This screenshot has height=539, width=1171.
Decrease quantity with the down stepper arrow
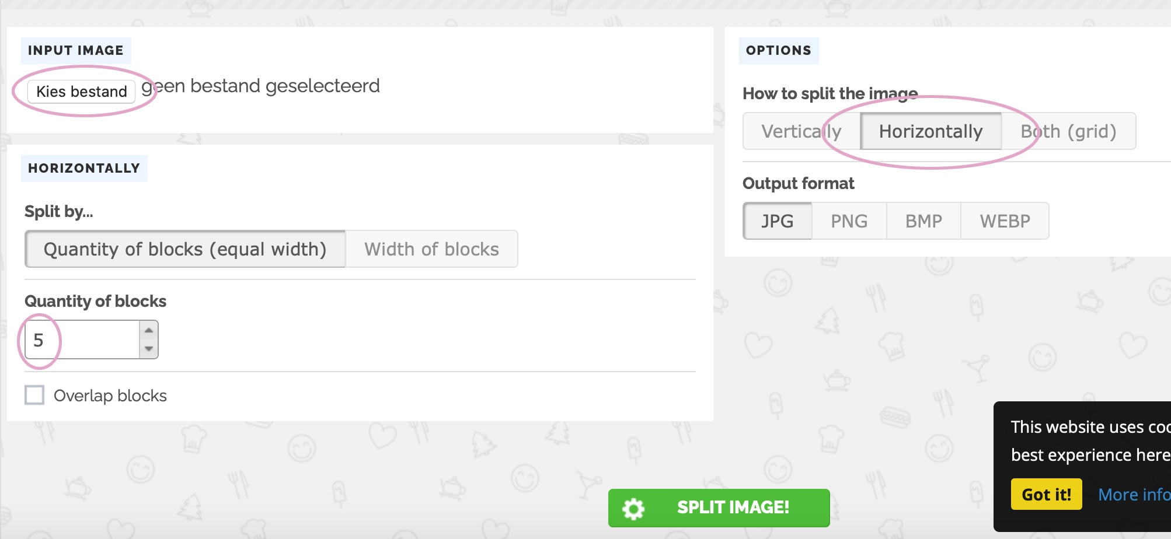149,349
